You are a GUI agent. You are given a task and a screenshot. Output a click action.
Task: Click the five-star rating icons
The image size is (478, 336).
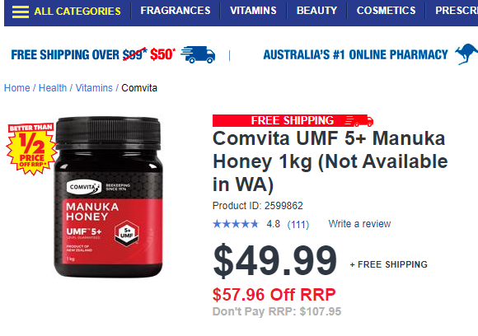click(x=236, y=224)
